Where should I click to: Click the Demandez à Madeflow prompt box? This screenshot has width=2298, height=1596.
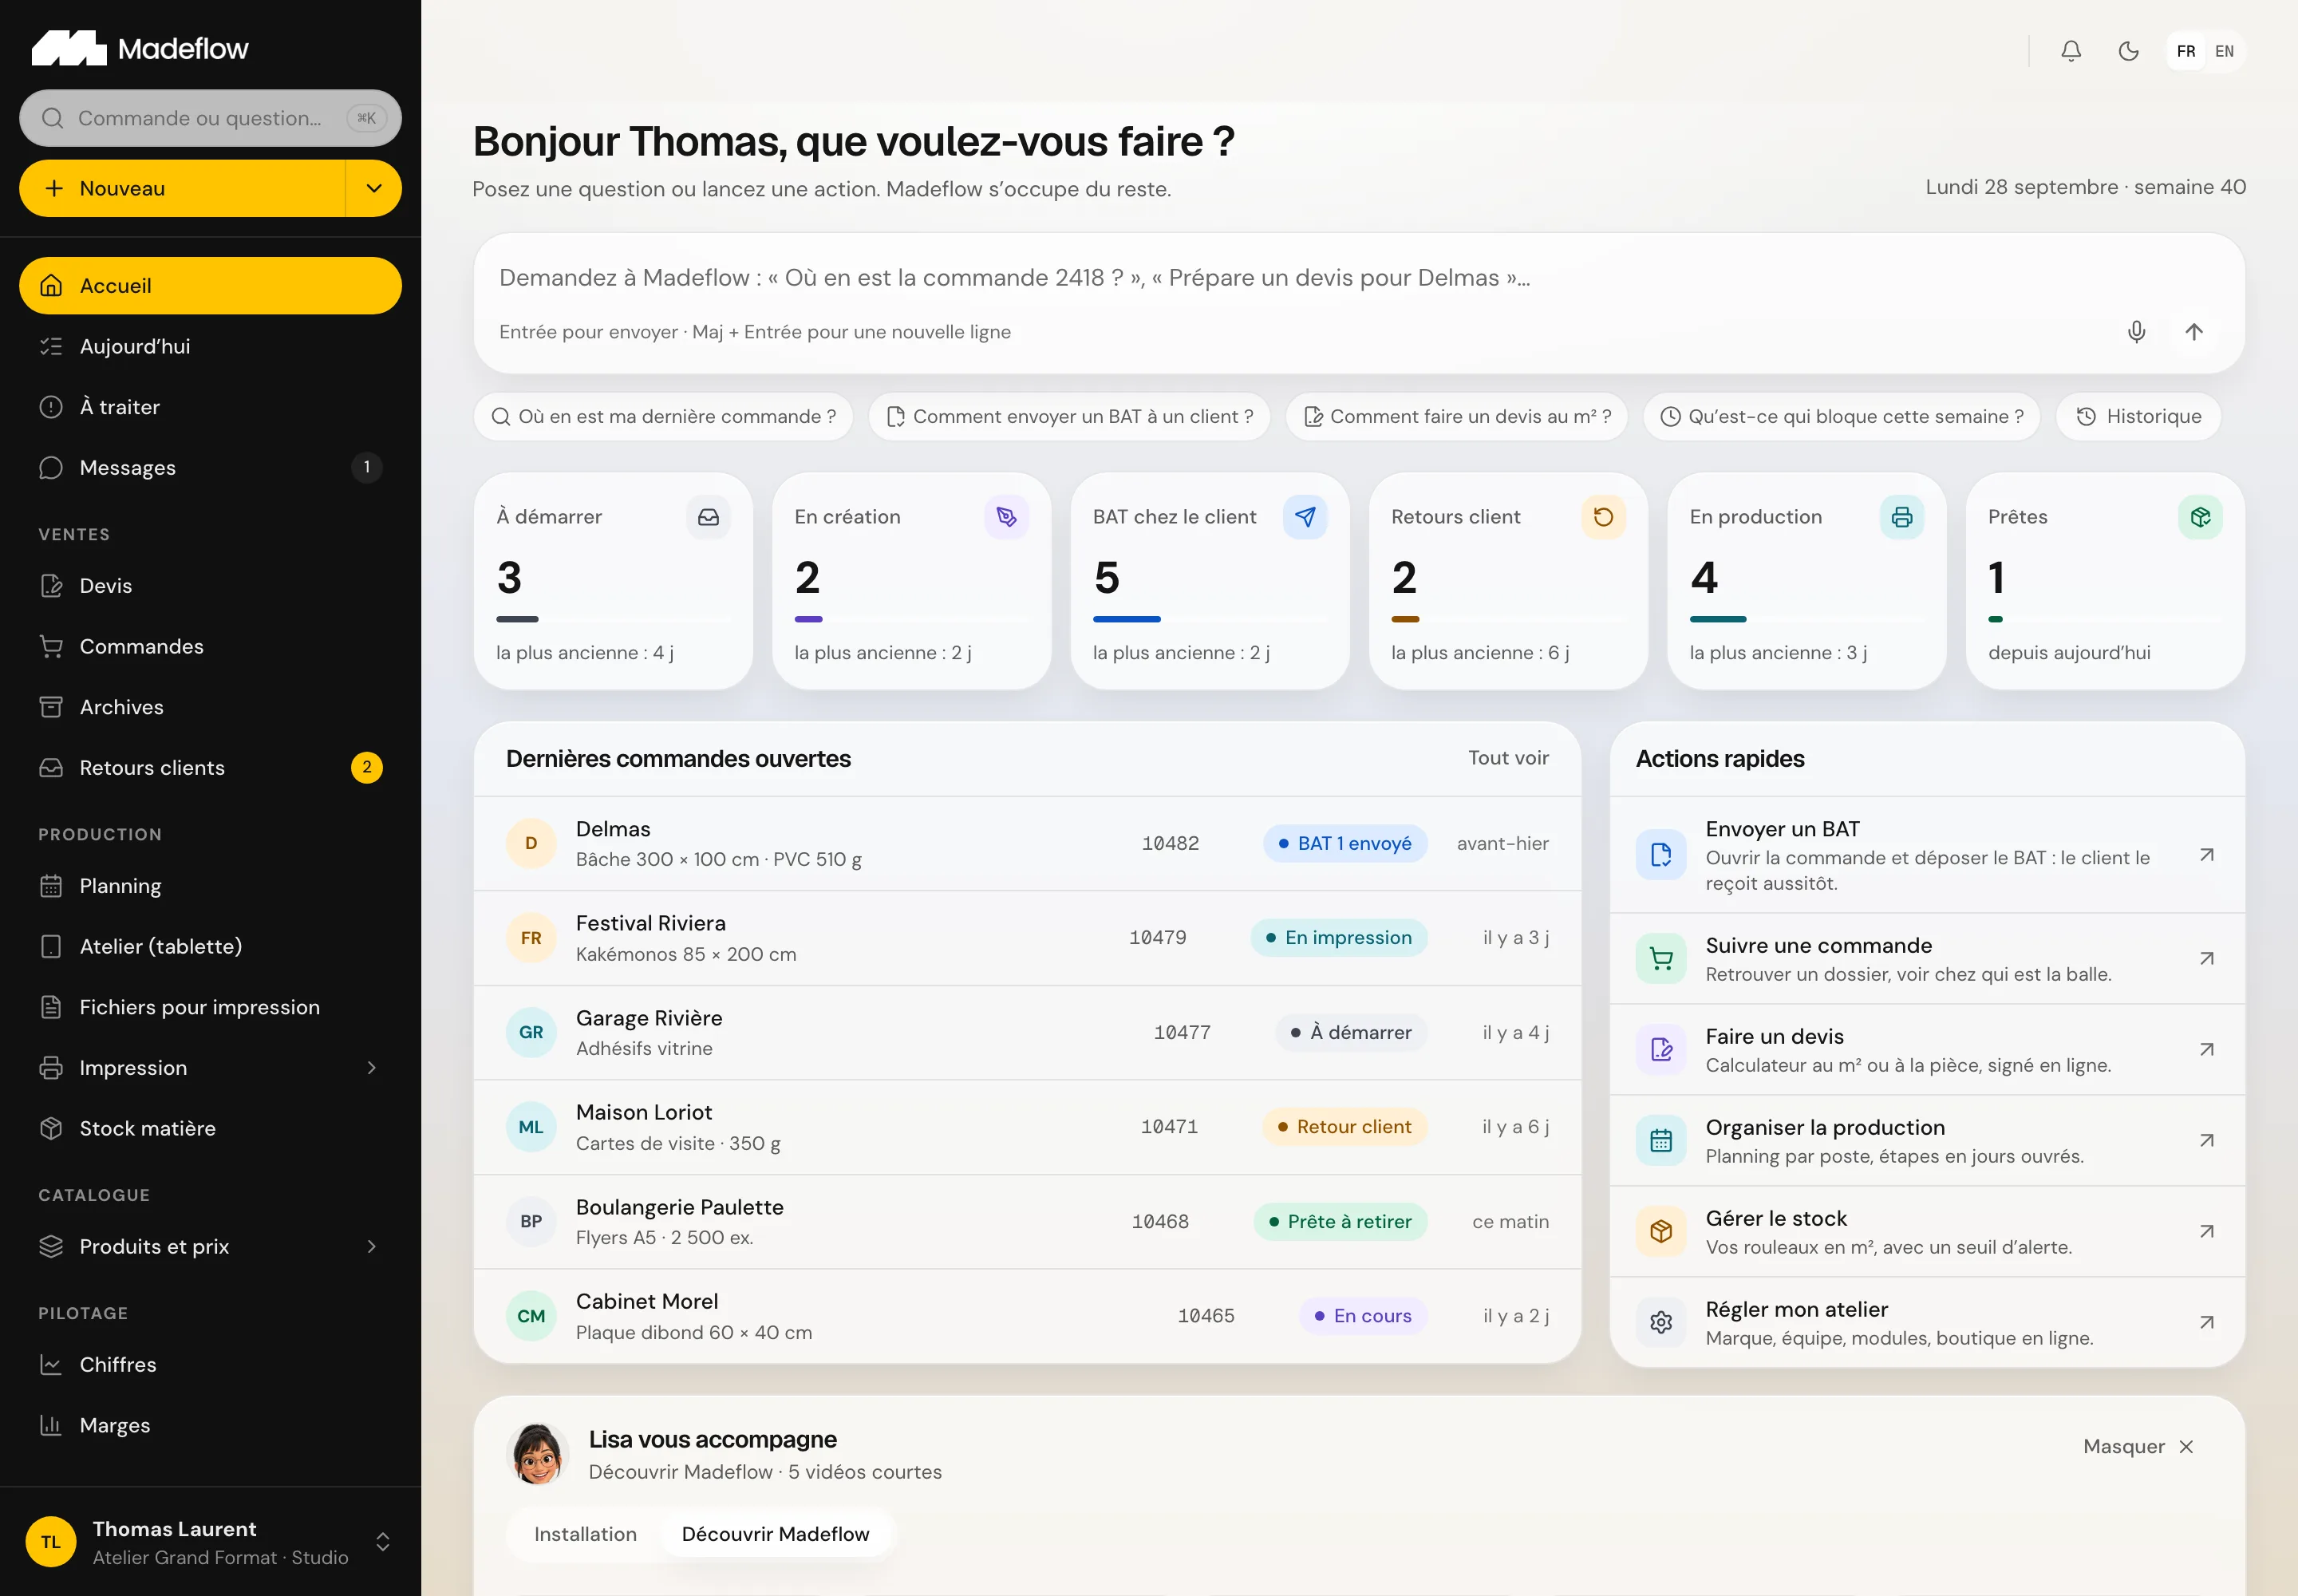tap(1359, 304)
